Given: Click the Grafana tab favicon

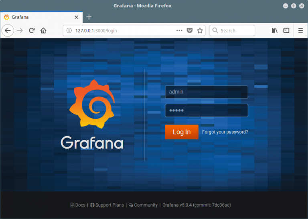Looking at the screenshot, I should 6,17.
